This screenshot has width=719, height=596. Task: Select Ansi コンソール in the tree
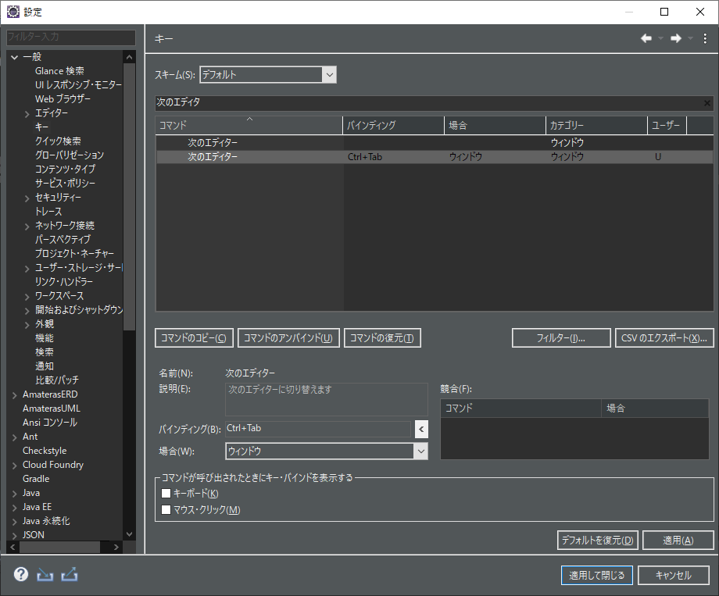click(50, 423)
